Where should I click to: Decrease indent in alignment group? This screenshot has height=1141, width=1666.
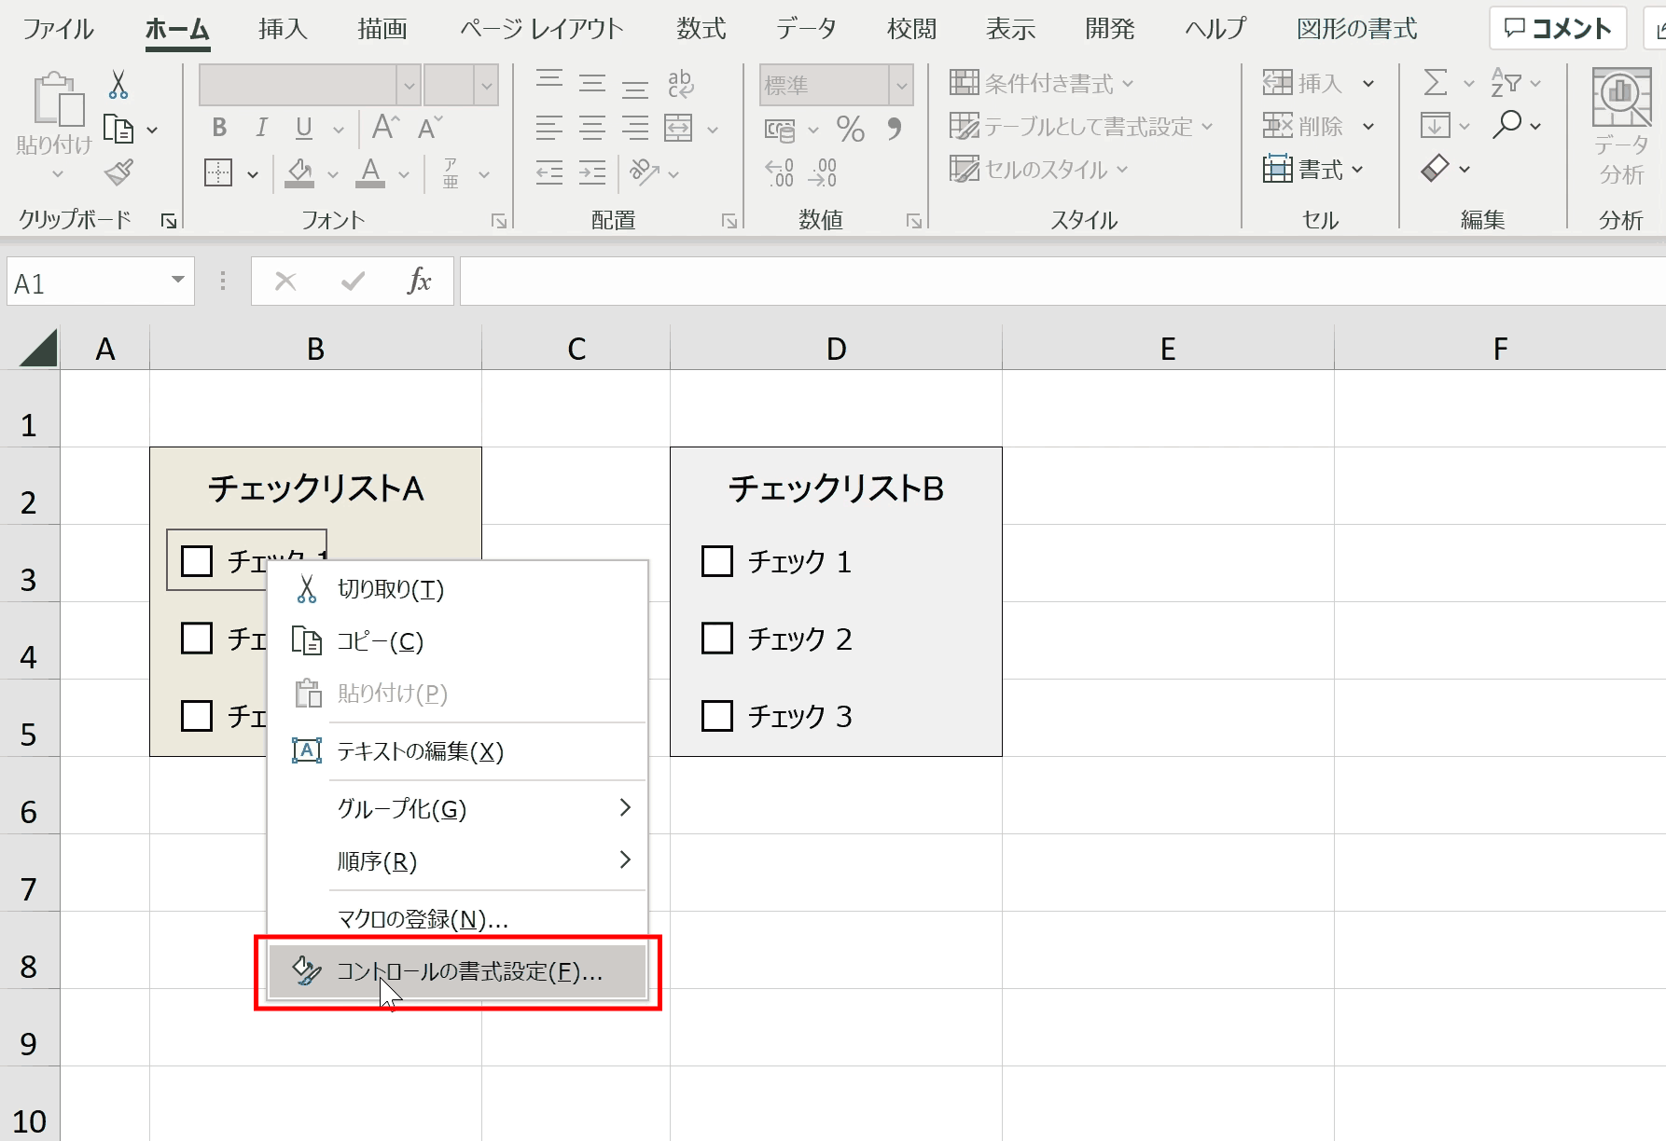click(x=549, y=172)
